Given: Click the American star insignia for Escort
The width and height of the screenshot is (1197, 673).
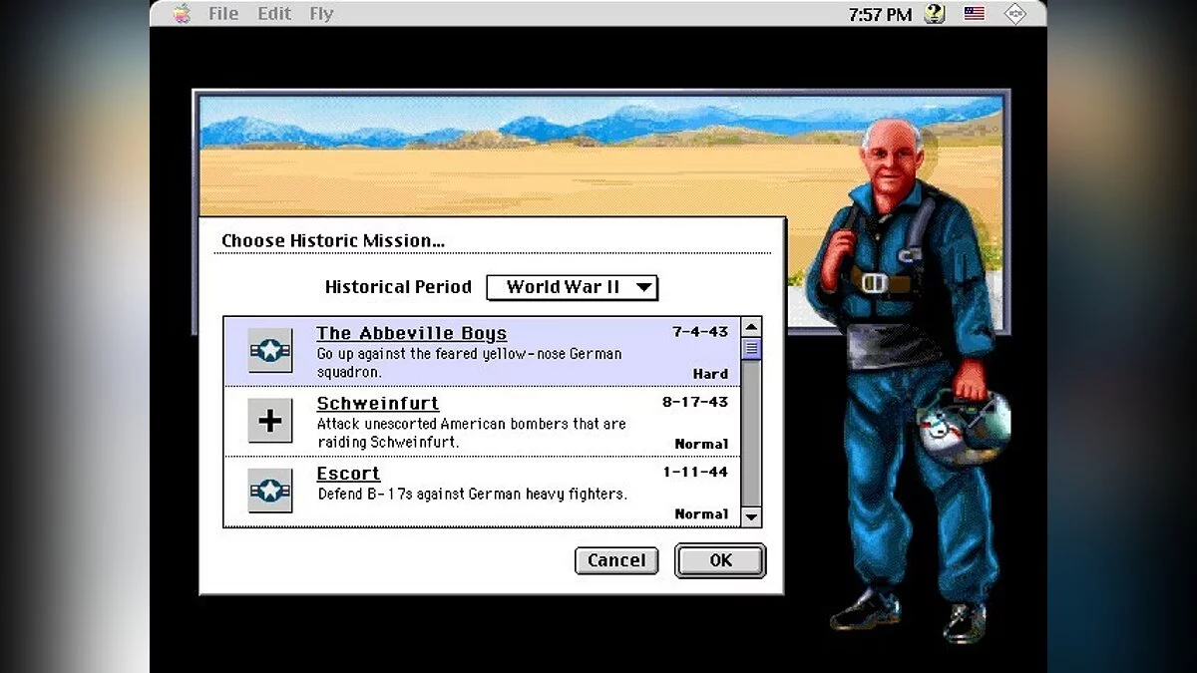Looking at the screenshot, I should pyautogui.click(x=270, y=490).
